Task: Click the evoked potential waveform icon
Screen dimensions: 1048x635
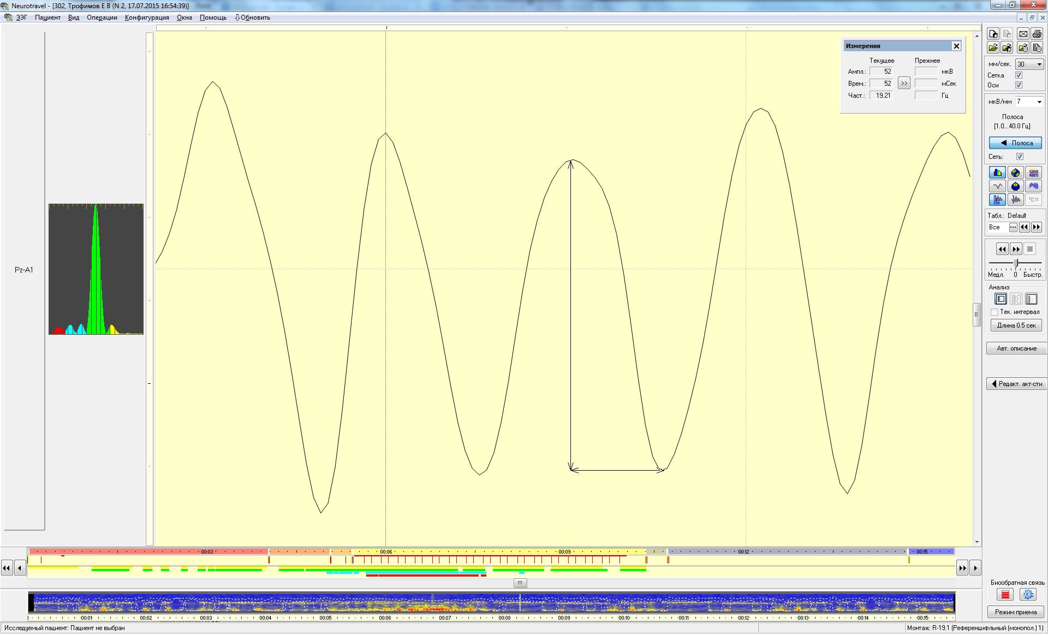Action: click(998, 187)
